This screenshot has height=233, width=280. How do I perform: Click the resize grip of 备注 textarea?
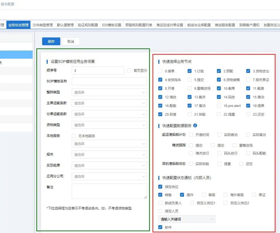145,197
